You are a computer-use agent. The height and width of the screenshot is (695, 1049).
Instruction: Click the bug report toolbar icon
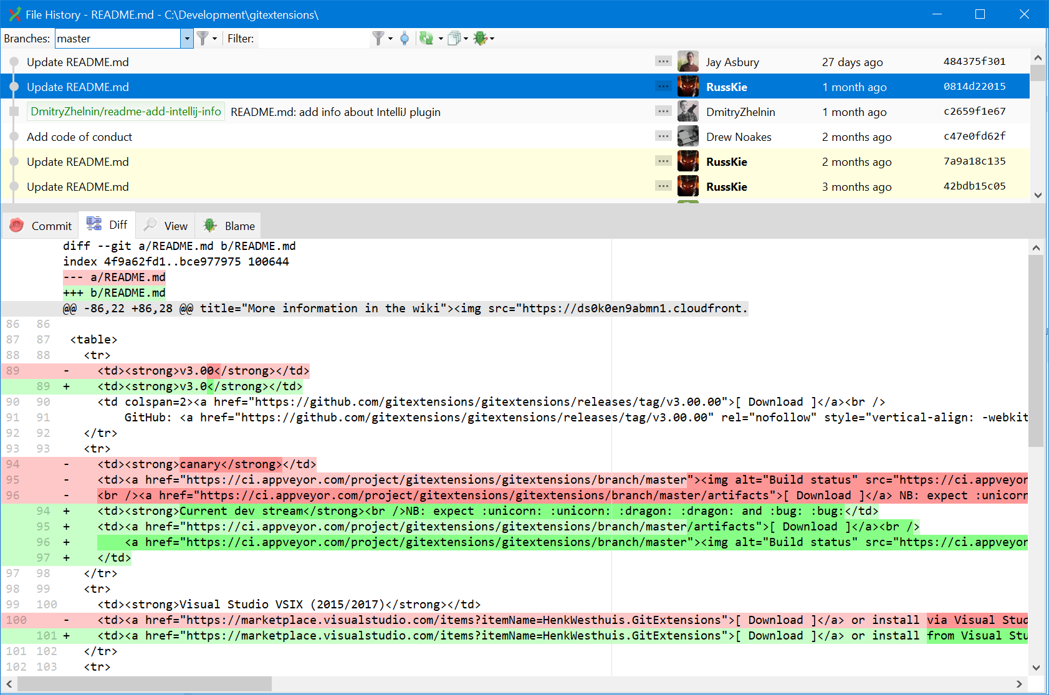[x=480, y=38]
